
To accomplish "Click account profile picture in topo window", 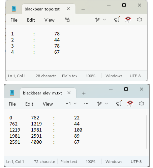I will (128, 20).
